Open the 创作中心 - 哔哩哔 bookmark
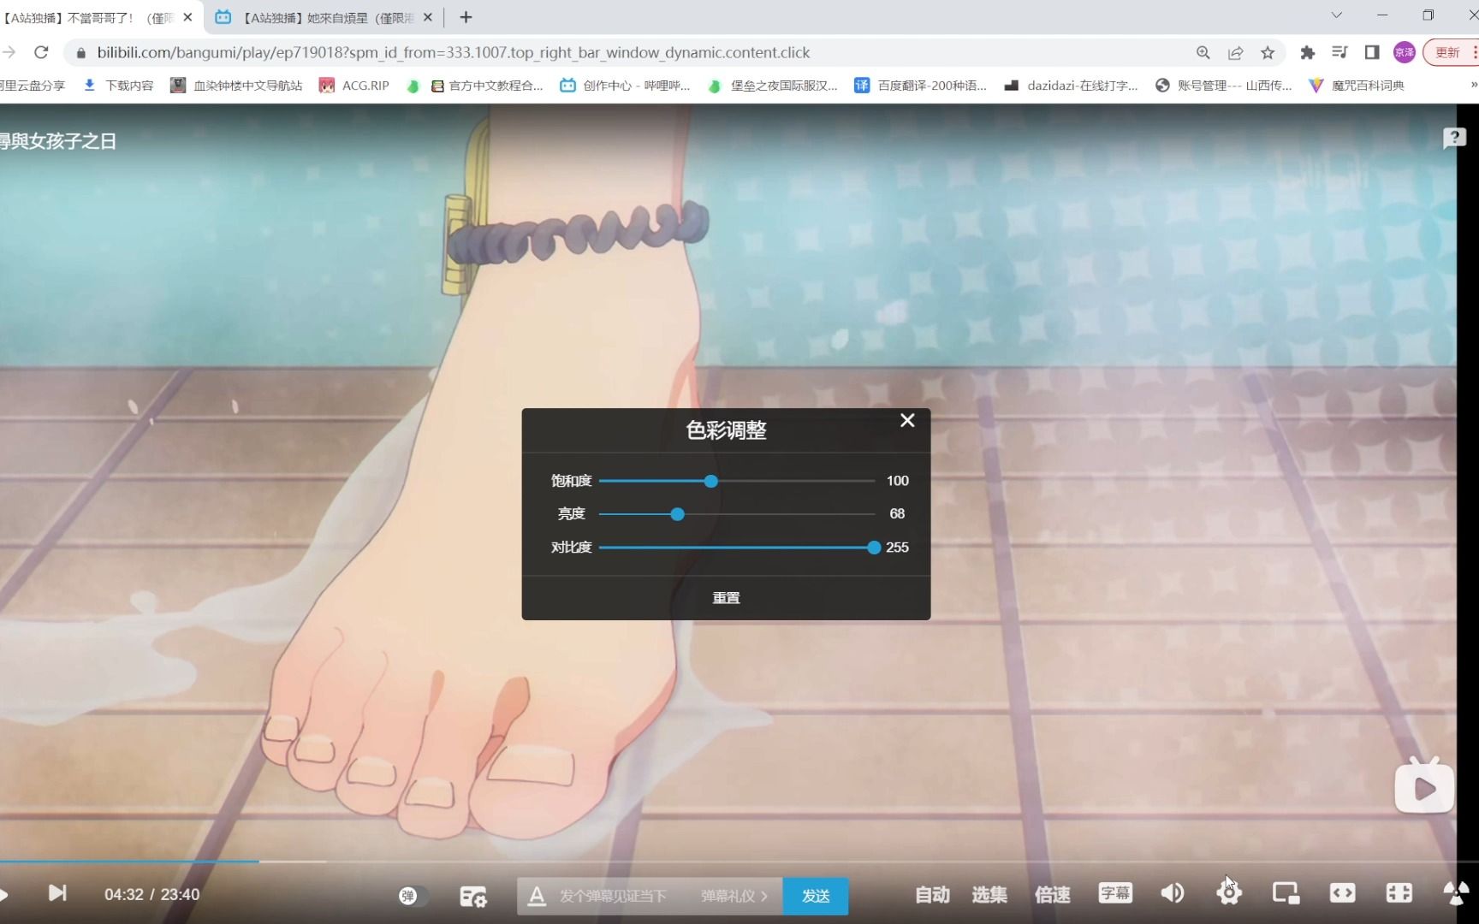The width and height of the screenshot is (1479, 924). pos(625,86)
